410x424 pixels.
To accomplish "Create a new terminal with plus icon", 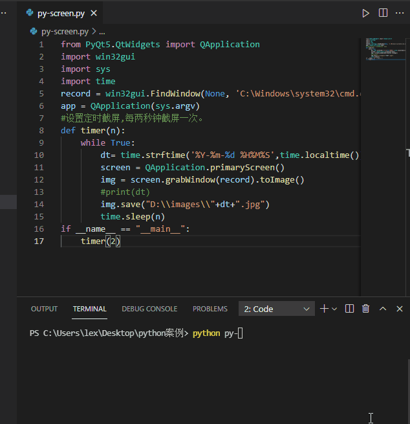I will click(x=324, y=309).
